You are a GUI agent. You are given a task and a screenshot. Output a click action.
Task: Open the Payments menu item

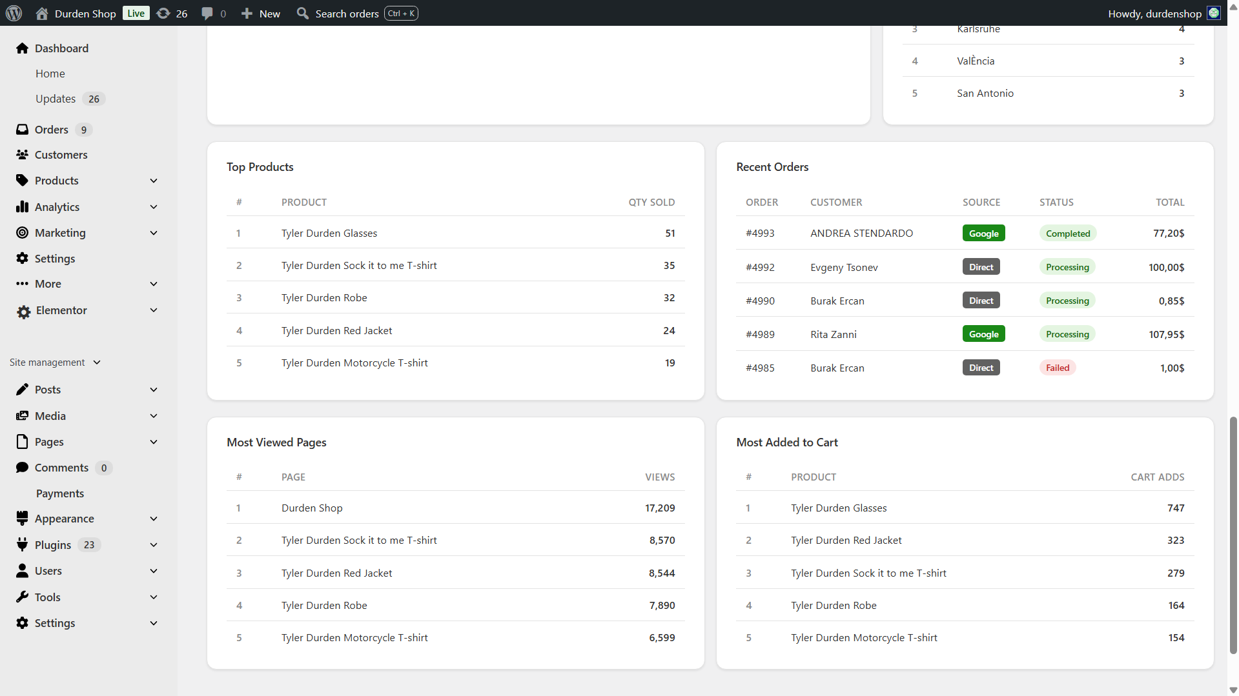click(60, 493)
